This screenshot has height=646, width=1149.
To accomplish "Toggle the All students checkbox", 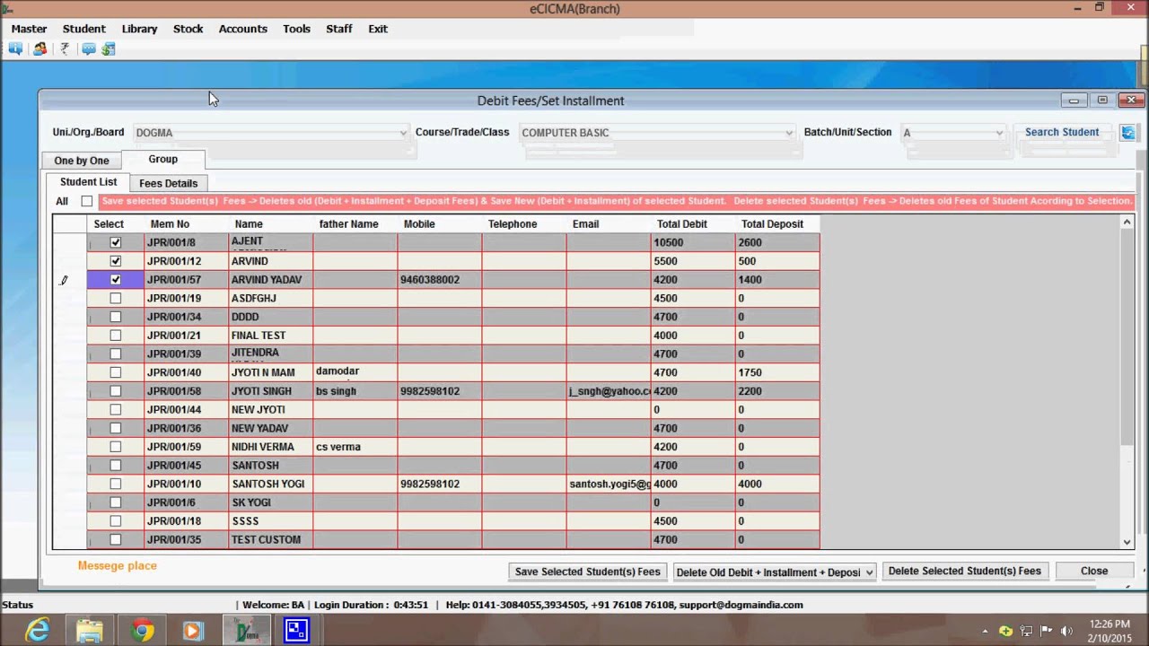I will (86, 201).
